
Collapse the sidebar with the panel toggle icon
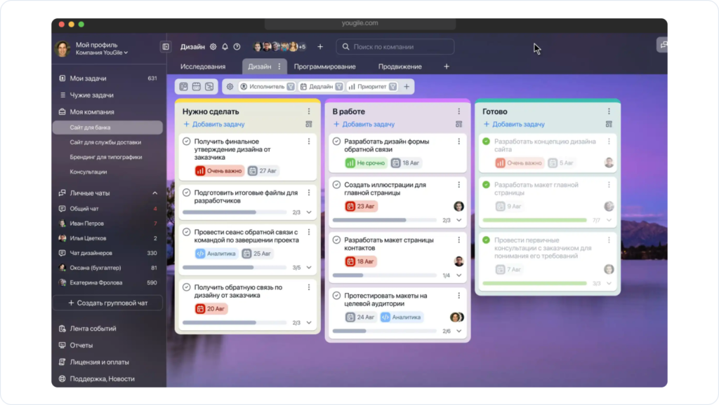[x=166, y=47]
